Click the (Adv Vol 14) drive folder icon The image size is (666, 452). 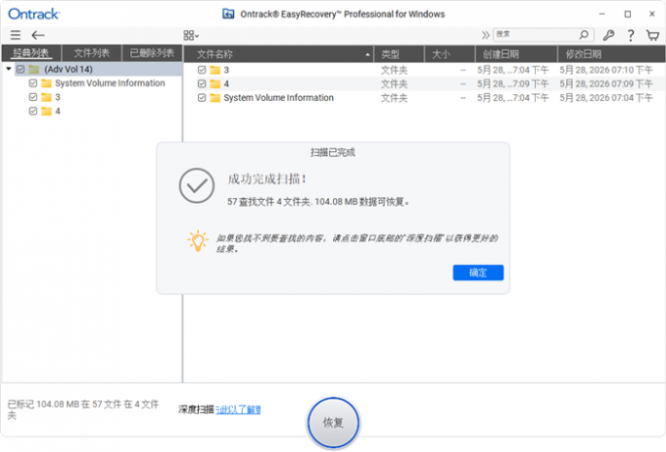34,70
